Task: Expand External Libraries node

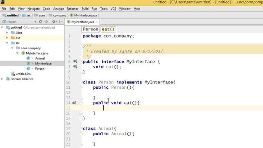Action: 2,79
